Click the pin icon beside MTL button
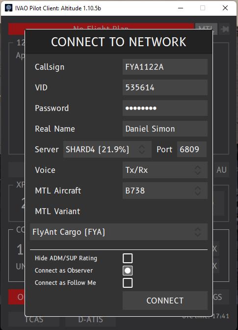238x330 pixels. [225, 29]
